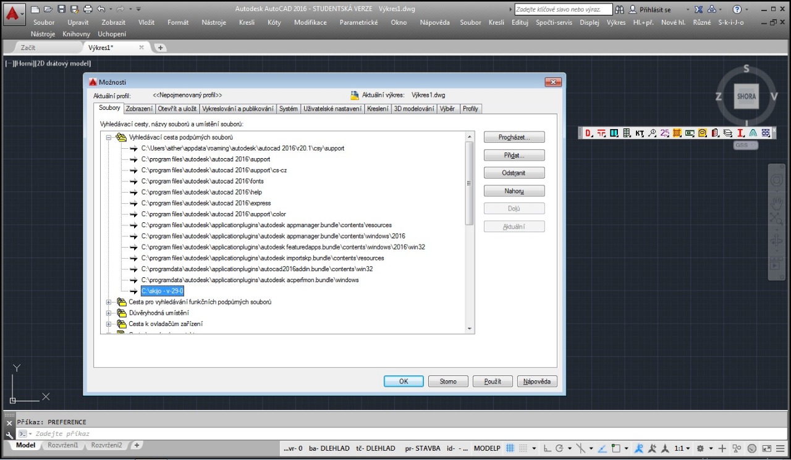Expand Cesta pro vyhledávání funkčních podpůrných souborů node
The height and width of the screenshot is (460, 791).
(x=109, y=302)
